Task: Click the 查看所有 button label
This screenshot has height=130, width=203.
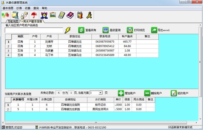Action: (91, 30)
